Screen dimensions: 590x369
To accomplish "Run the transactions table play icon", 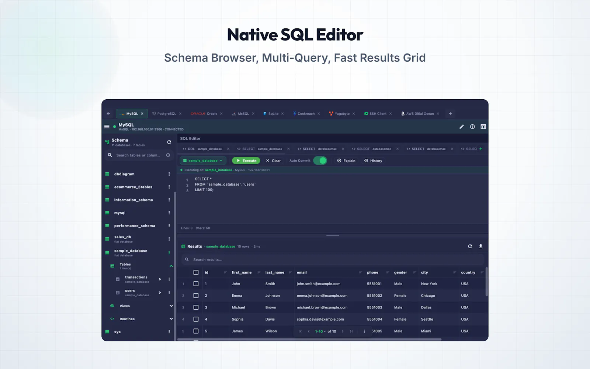I will click(160, 279).
